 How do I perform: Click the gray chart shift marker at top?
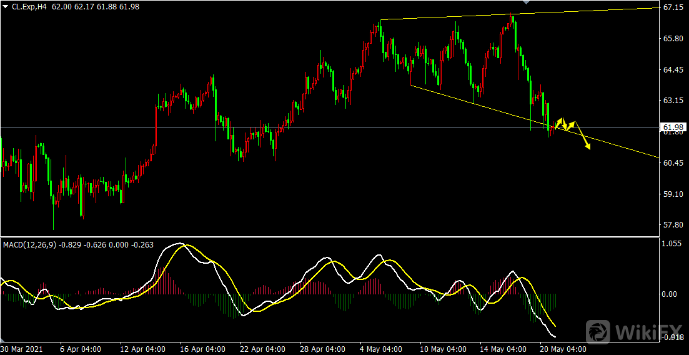click(526, 3)
